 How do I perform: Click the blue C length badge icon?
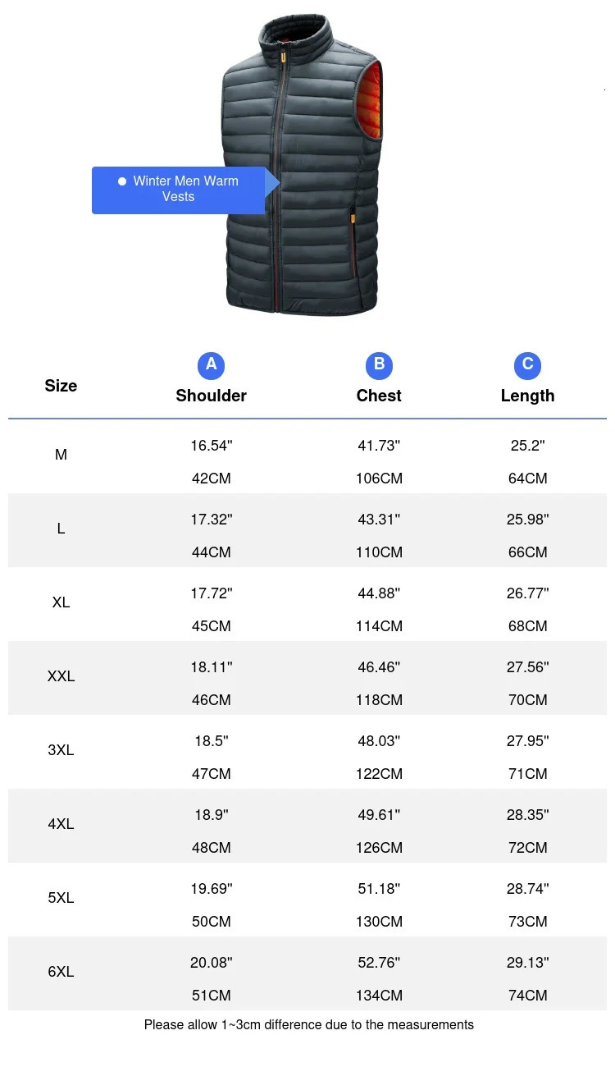tap(527, 364)
